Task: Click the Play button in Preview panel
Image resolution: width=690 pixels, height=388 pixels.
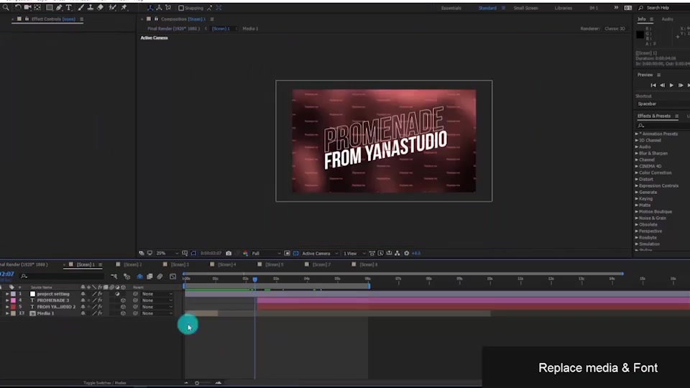Action: click(671, 86)
